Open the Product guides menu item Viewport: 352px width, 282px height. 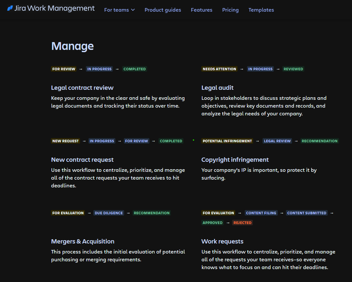[x=163, y=10]
